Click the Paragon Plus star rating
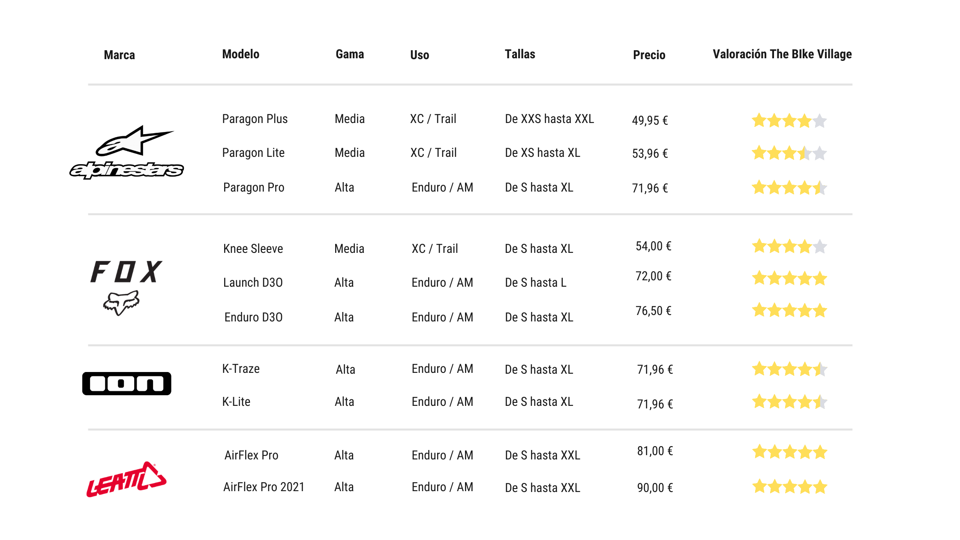This screenshot has height=540, width=960. [789, 121]
